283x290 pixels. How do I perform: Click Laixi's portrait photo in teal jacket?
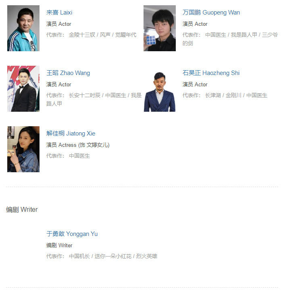[23, 28]
